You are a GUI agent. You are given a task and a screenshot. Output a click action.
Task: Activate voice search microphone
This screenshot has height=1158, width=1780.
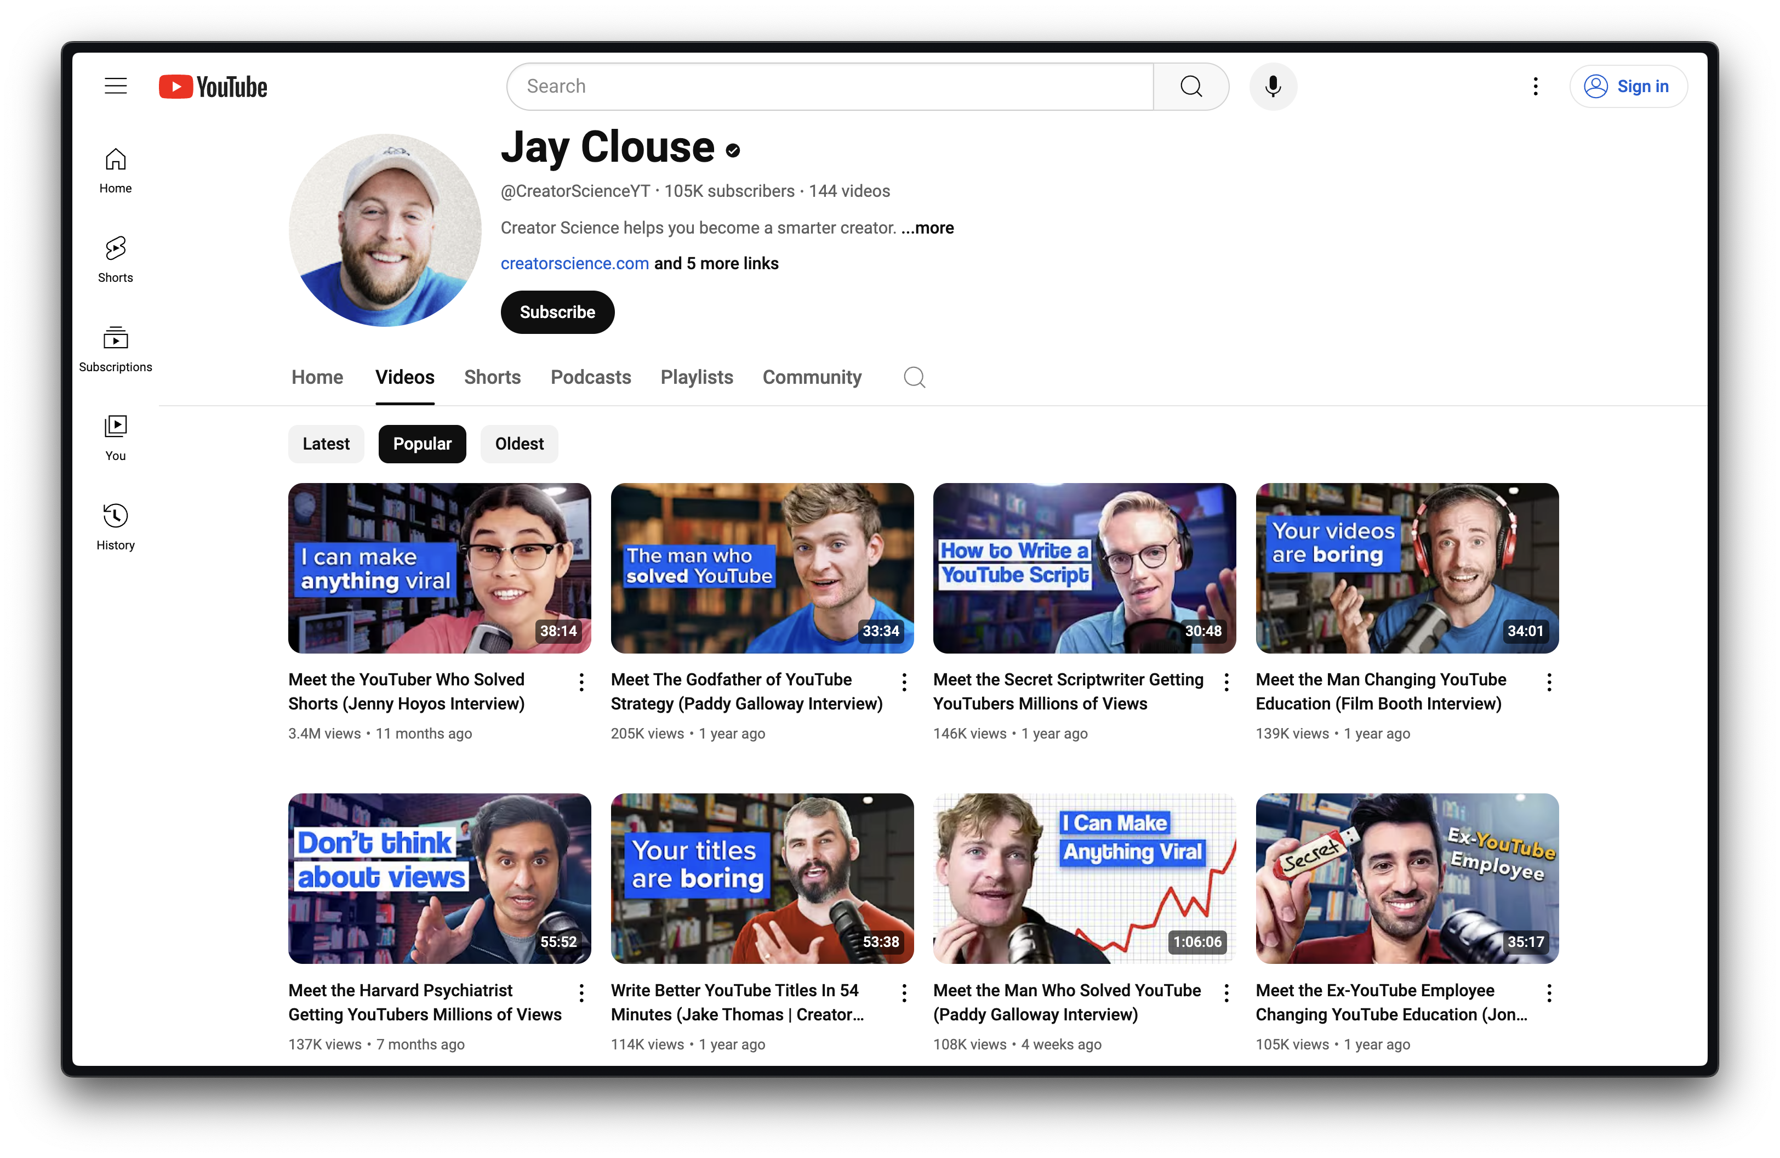click(1273, 87)
